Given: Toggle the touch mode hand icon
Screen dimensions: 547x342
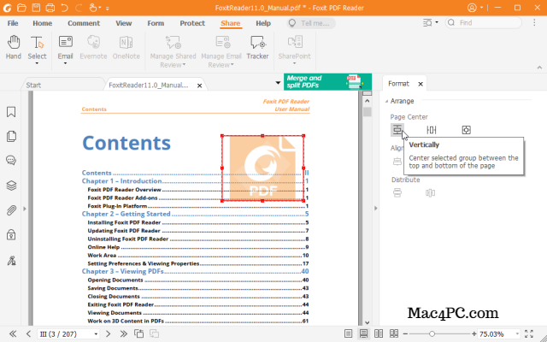Looking at the screenshot, I should [x=93, y=8].
